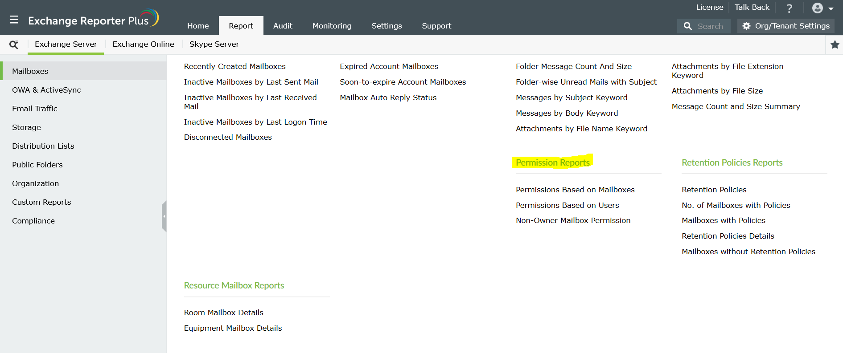843x353 pixels.
Task: Click the report search magnifier icon
Action: [x=14, y=45]
